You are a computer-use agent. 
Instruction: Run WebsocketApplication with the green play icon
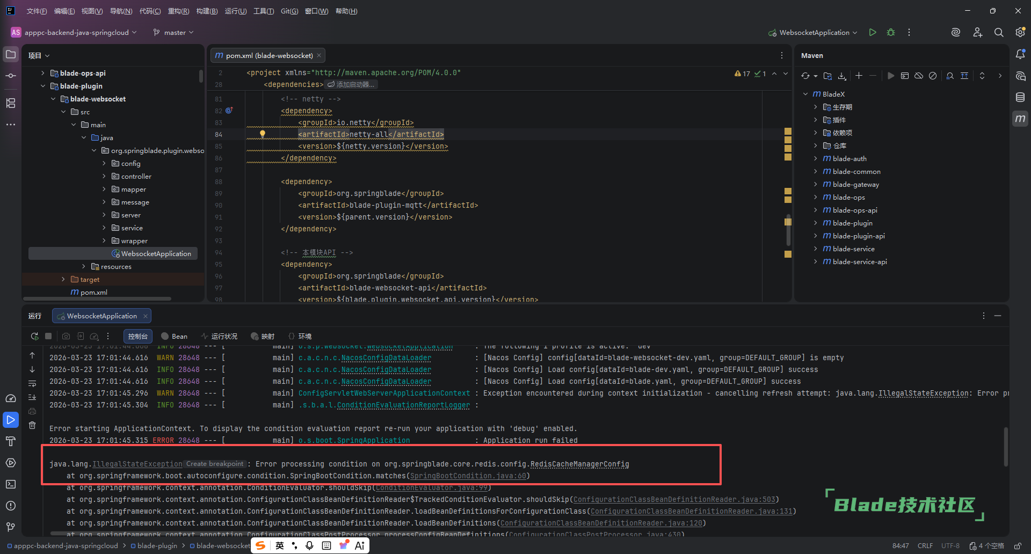(873, 32)
